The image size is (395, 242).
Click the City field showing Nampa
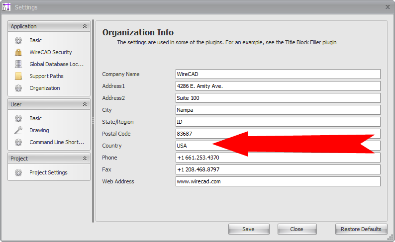coord(278,110)
